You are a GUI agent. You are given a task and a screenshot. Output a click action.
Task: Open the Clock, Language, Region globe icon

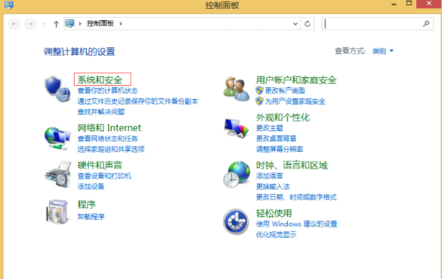(x=236, y=175)
